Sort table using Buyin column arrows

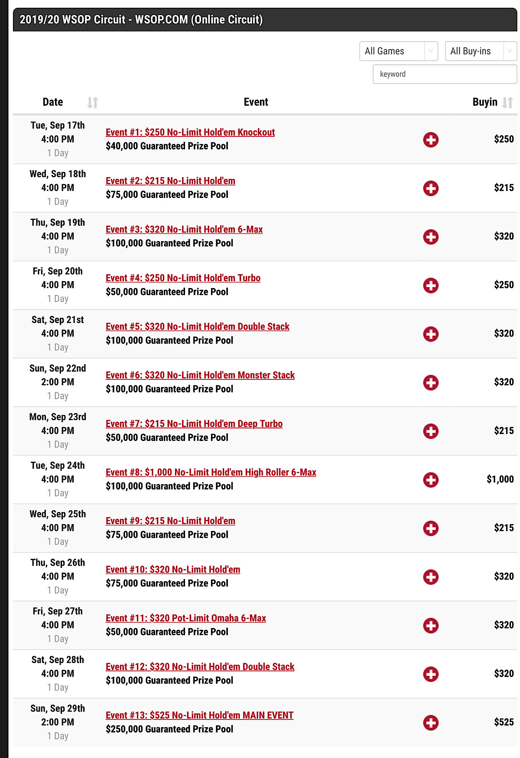[x=507, y=102]
